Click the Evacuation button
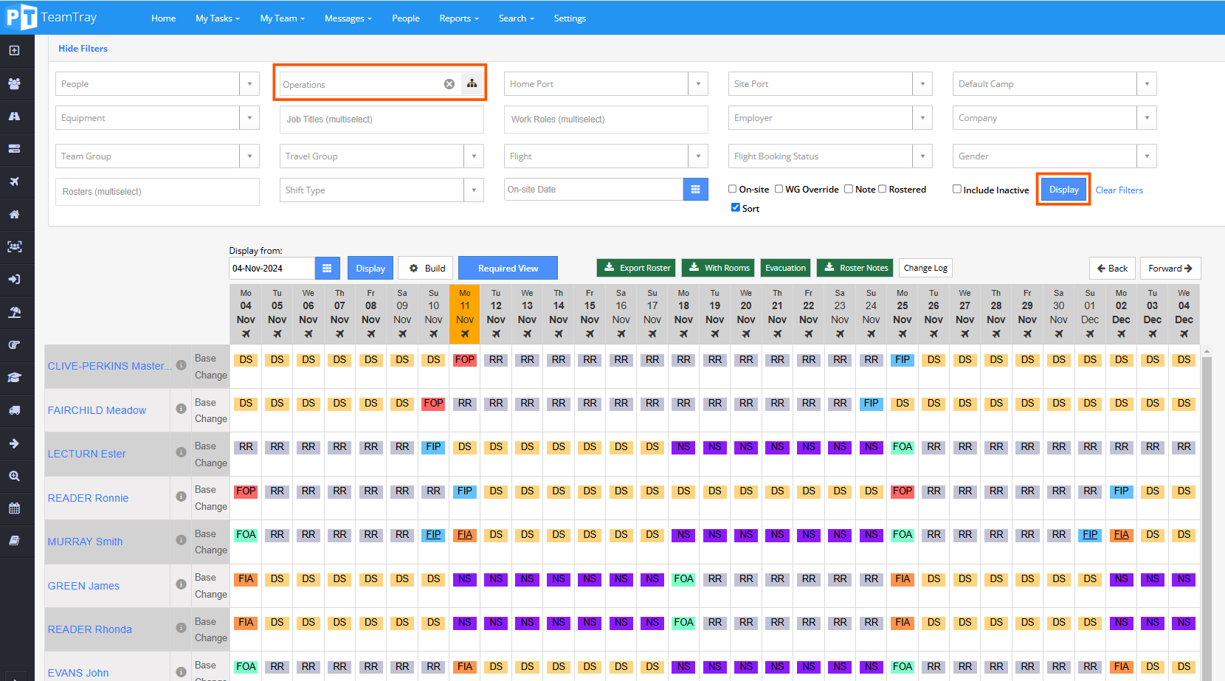1225x681 pixels. click(785, 268)
